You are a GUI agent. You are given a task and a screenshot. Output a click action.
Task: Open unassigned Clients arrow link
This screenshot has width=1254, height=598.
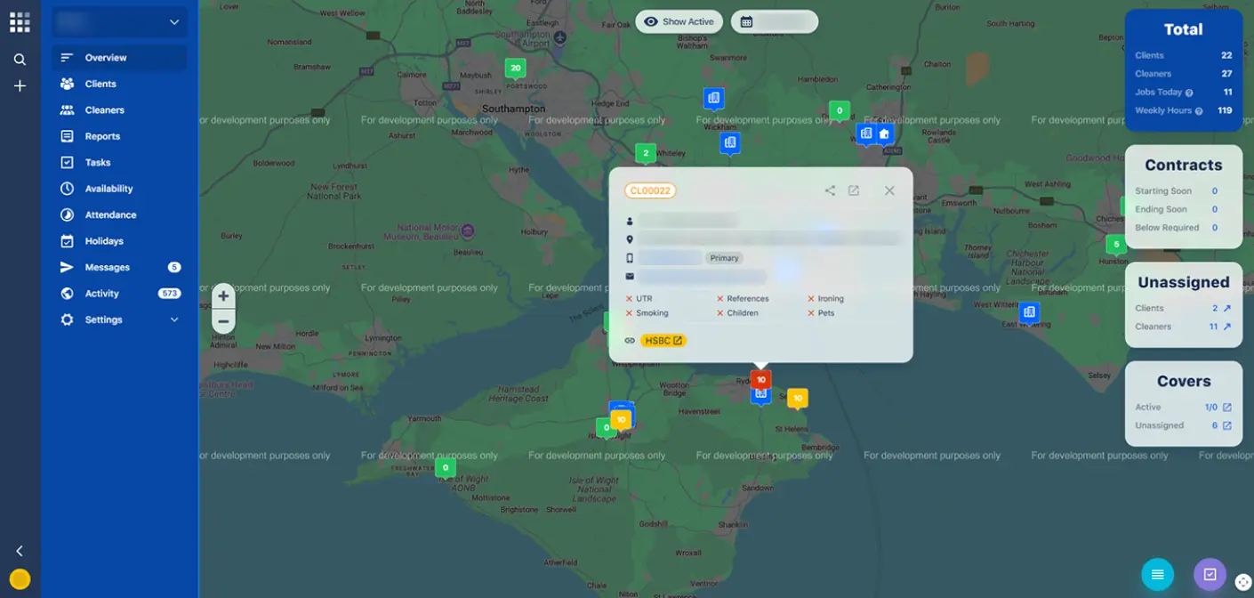pyautogui.click(x=1227, y=308)
